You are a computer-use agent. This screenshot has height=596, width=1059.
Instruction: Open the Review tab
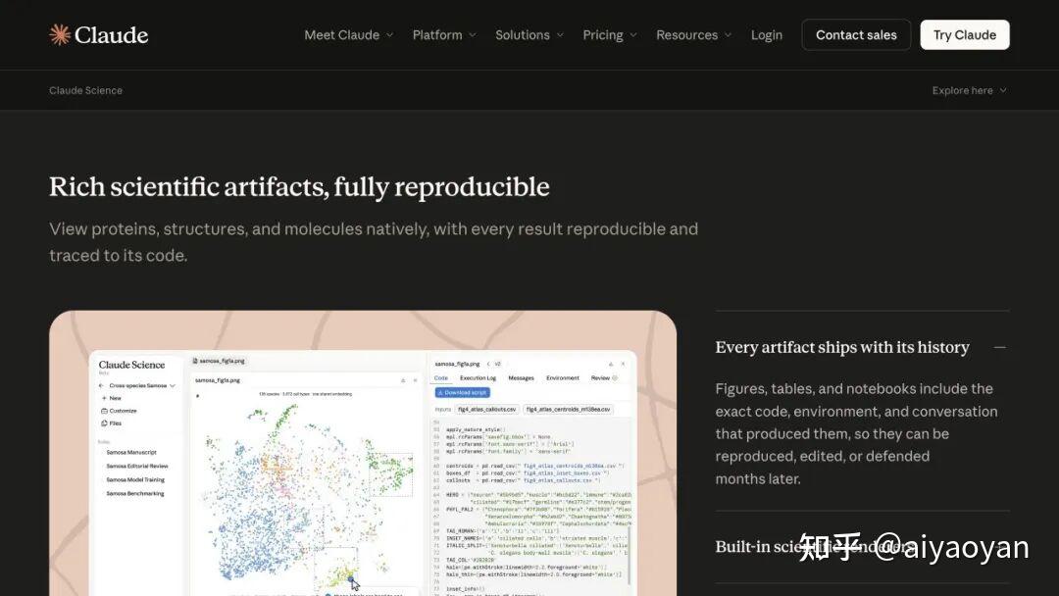point(603,378)
